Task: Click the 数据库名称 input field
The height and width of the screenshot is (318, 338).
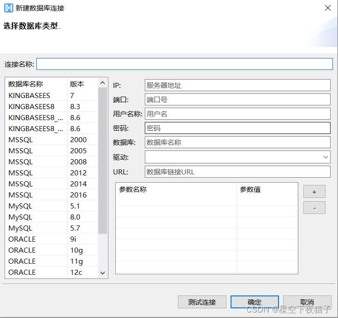Action: [x=237, y=142]
